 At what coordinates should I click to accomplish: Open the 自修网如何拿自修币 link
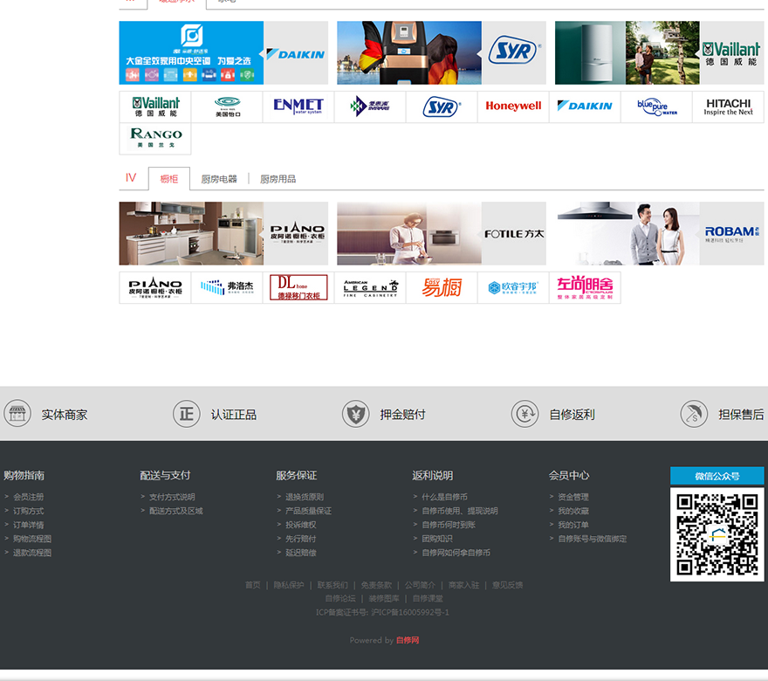(x=456, y=553)
